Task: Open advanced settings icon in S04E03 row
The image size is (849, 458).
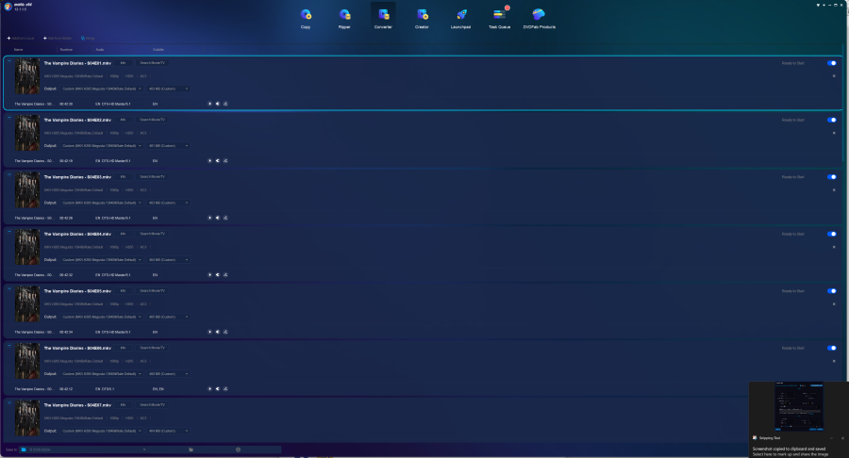Action: coord(218,218)
